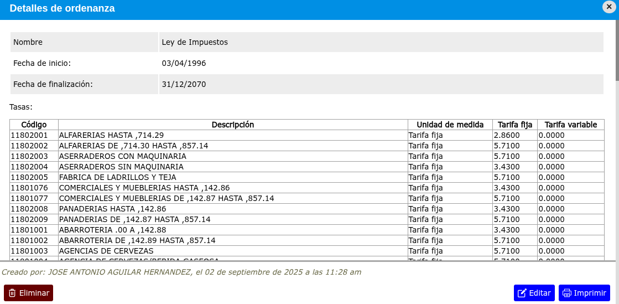Select code cell 11801002
This screenshot has width=619, height=304.
(x=34, y=240)
